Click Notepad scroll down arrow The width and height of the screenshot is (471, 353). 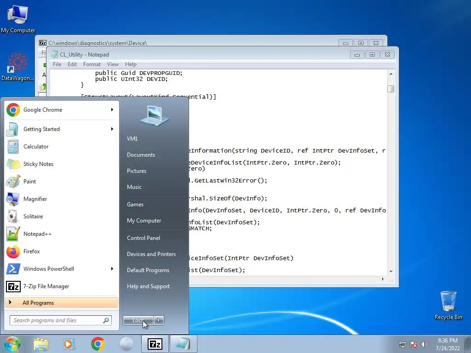point(391,271)
